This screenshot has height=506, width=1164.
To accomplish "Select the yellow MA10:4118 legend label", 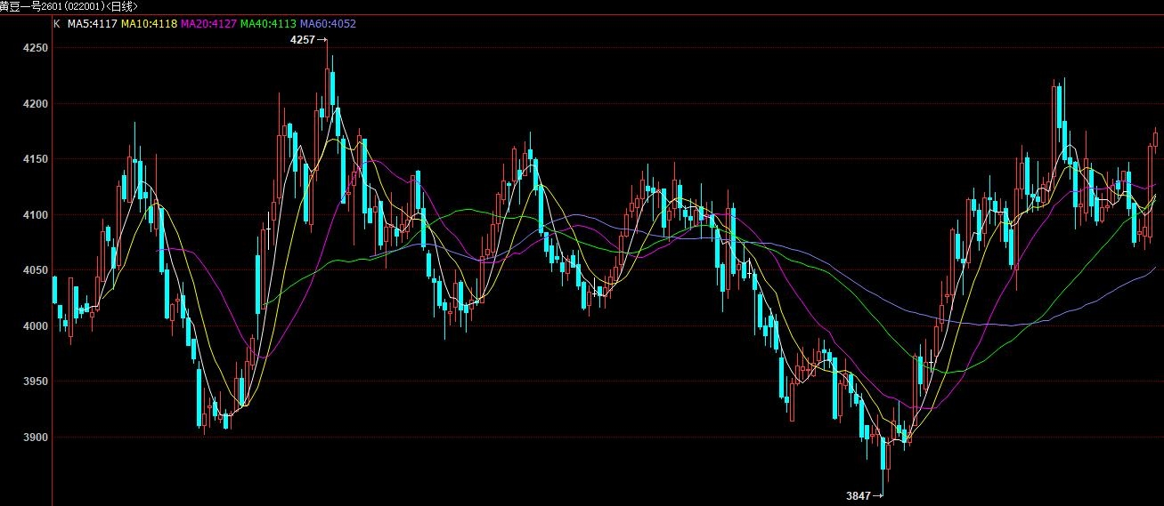I will click(150, 23).
